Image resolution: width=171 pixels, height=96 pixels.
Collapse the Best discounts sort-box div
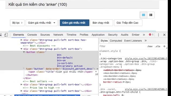(21, 49)
